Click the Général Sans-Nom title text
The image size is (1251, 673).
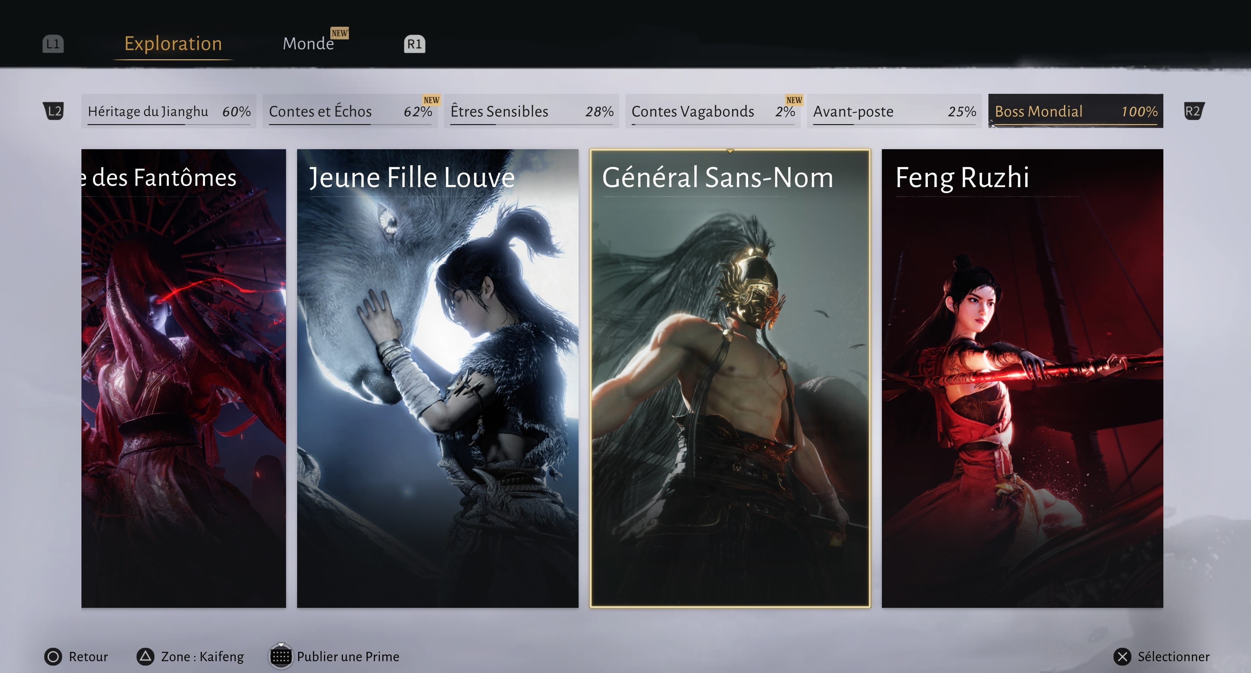pos(718,177)
